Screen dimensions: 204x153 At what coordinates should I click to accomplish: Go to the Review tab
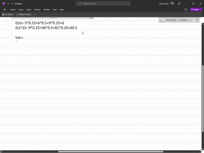click(x=46, y=10)
